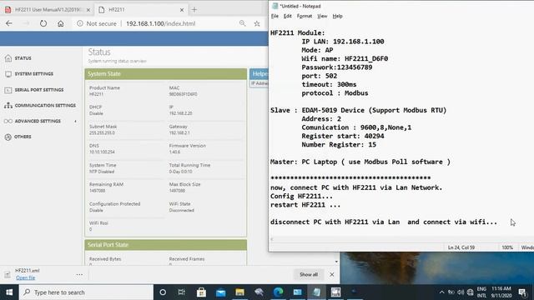Open Microsoft Store from taskbar

[201, 292]
